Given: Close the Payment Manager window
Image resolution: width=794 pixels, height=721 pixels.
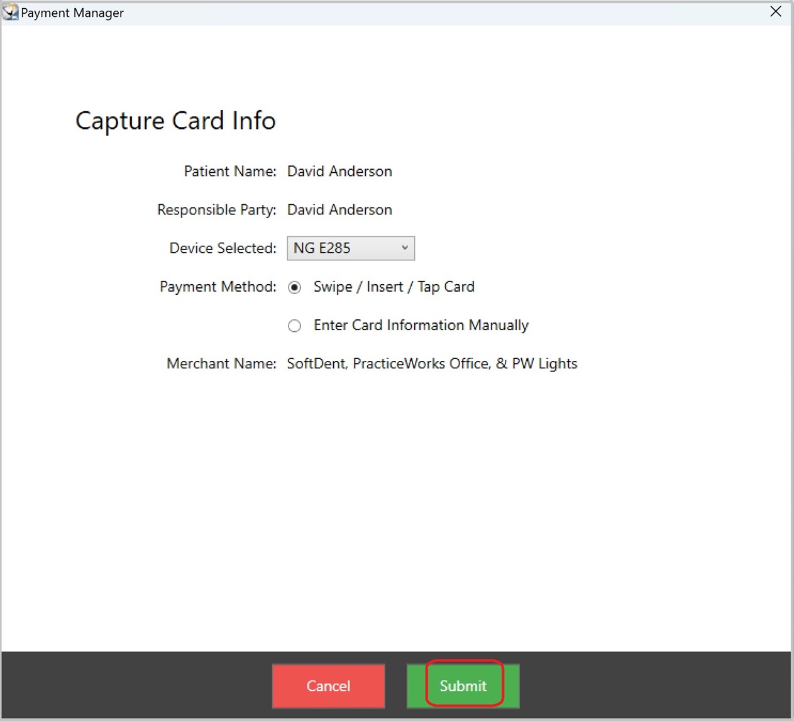Looking at the screenshot, I should coord(776,12).
